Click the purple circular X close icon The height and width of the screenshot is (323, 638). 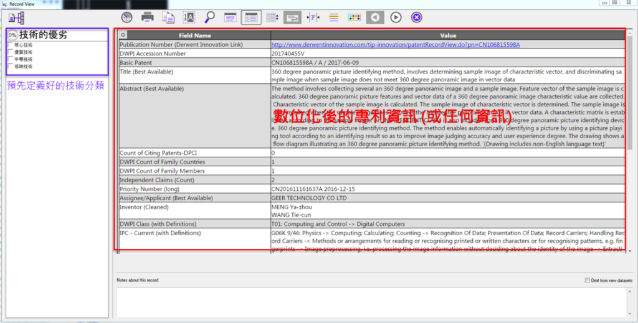coord(416,17)
